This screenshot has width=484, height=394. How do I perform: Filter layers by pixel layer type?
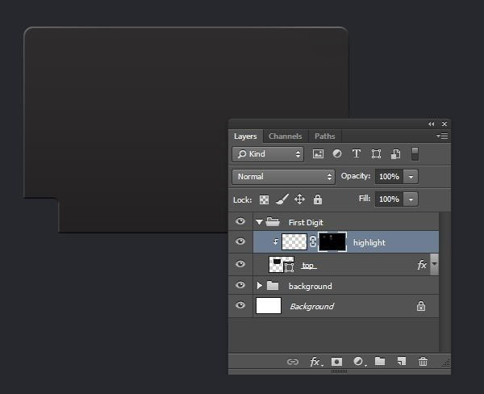tap(319, 153)
